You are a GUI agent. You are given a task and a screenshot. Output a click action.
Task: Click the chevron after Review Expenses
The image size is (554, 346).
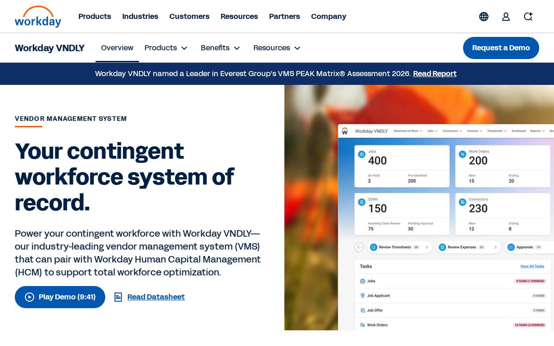496,247
